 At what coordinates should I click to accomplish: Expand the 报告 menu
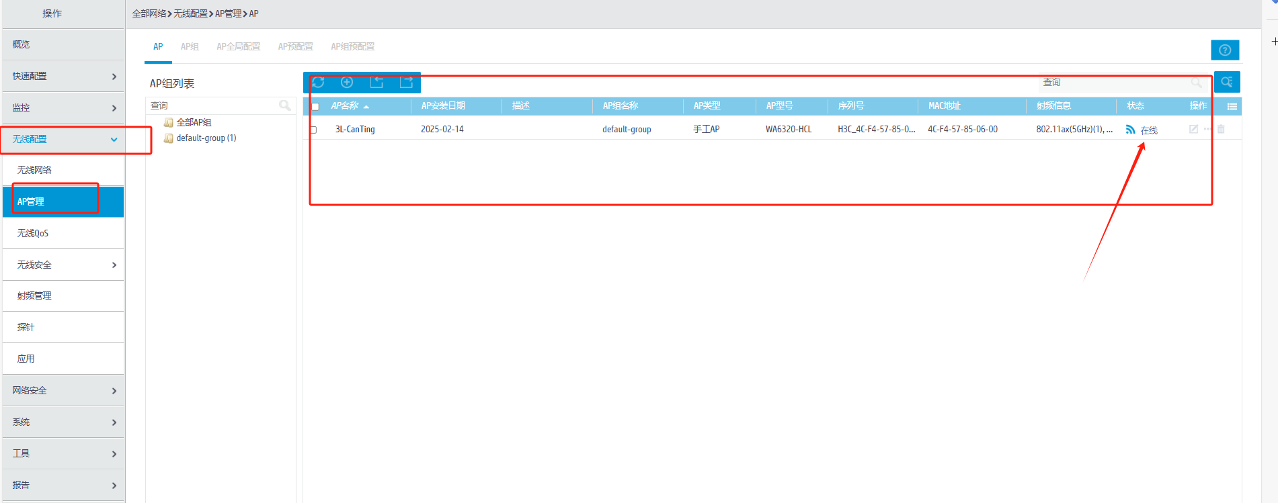[63, 485]
